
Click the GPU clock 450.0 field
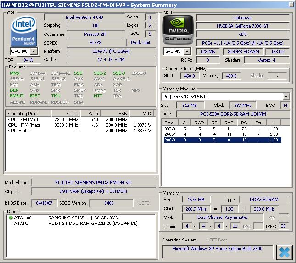click(x=190, y=76)
